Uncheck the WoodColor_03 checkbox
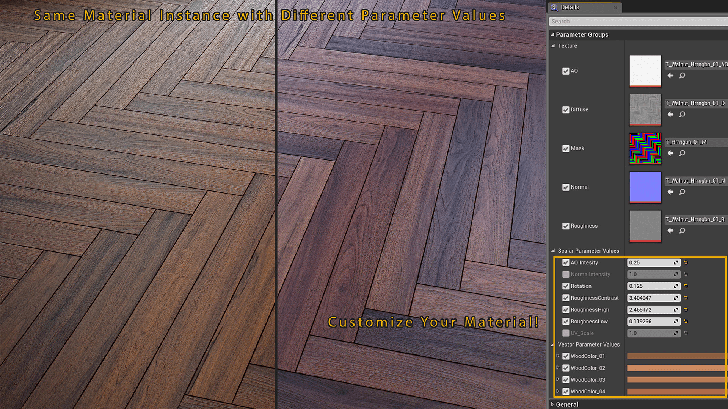 coord(566,379)
